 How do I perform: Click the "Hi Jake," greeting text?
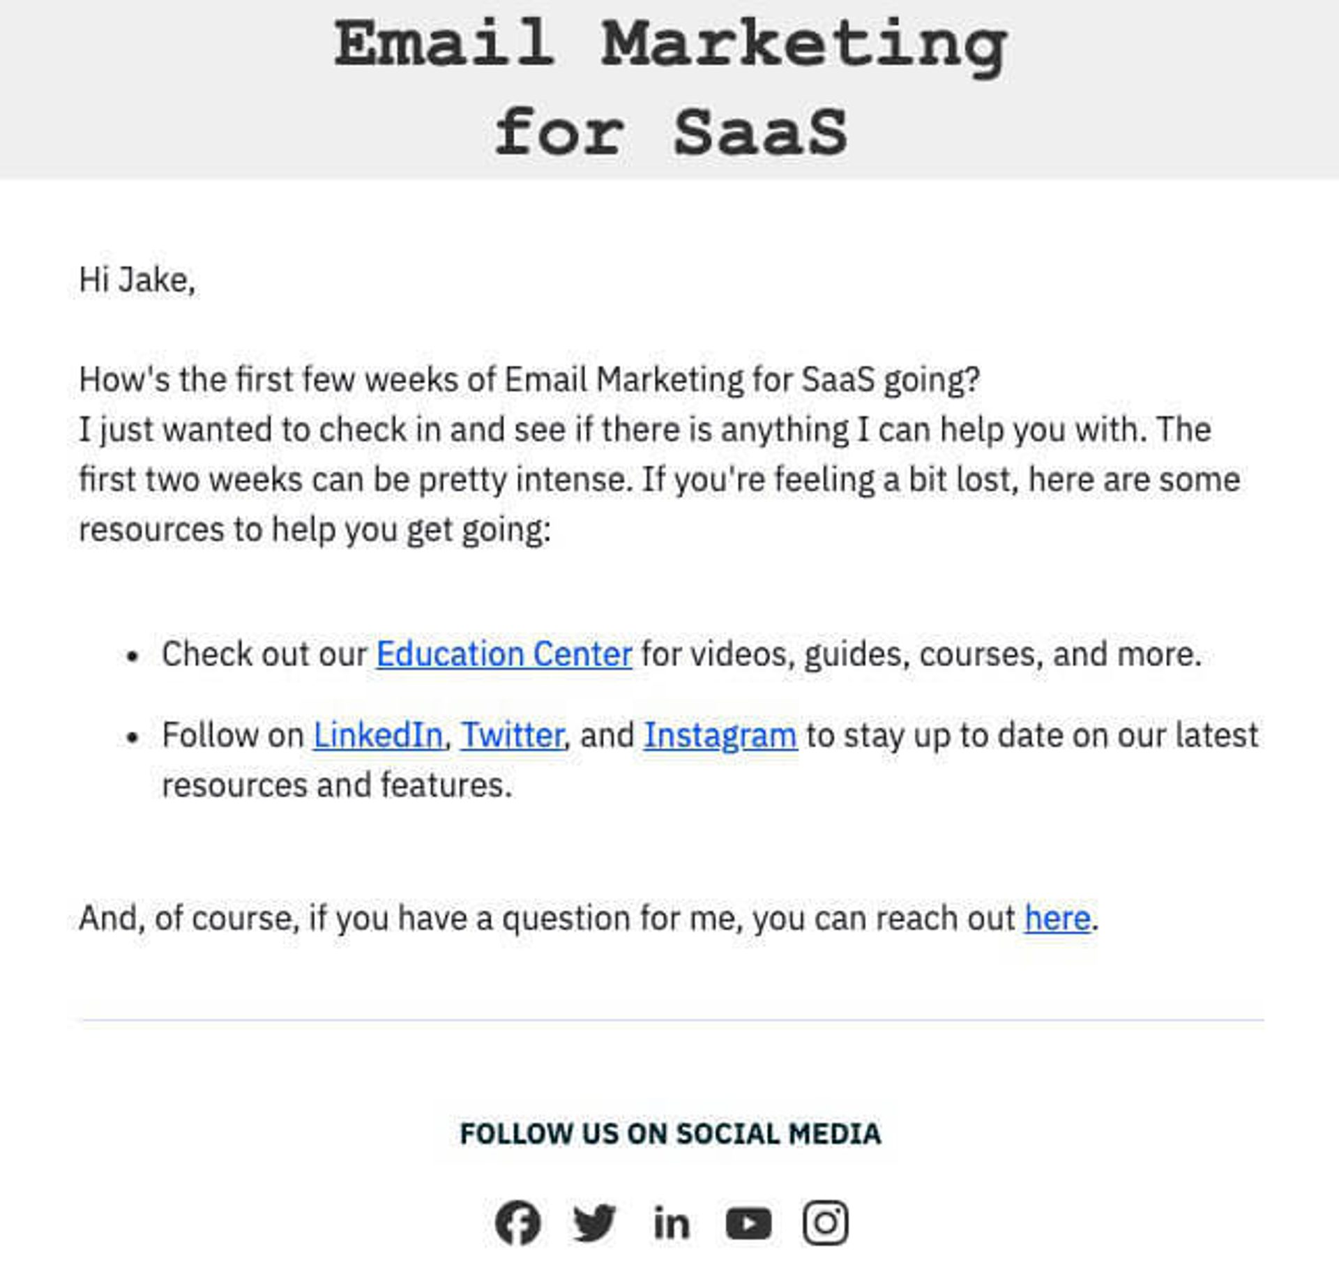pyautogui.click(x=137, y=280)
